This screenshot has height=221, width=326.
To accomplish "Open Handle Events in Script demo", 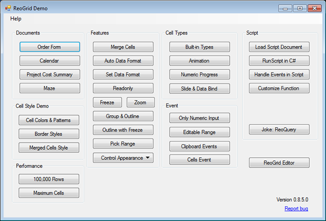I will pos(279,74).
